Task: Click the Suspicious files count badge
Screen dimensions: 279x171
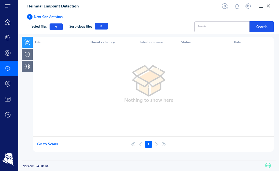Action: point(101,26)
